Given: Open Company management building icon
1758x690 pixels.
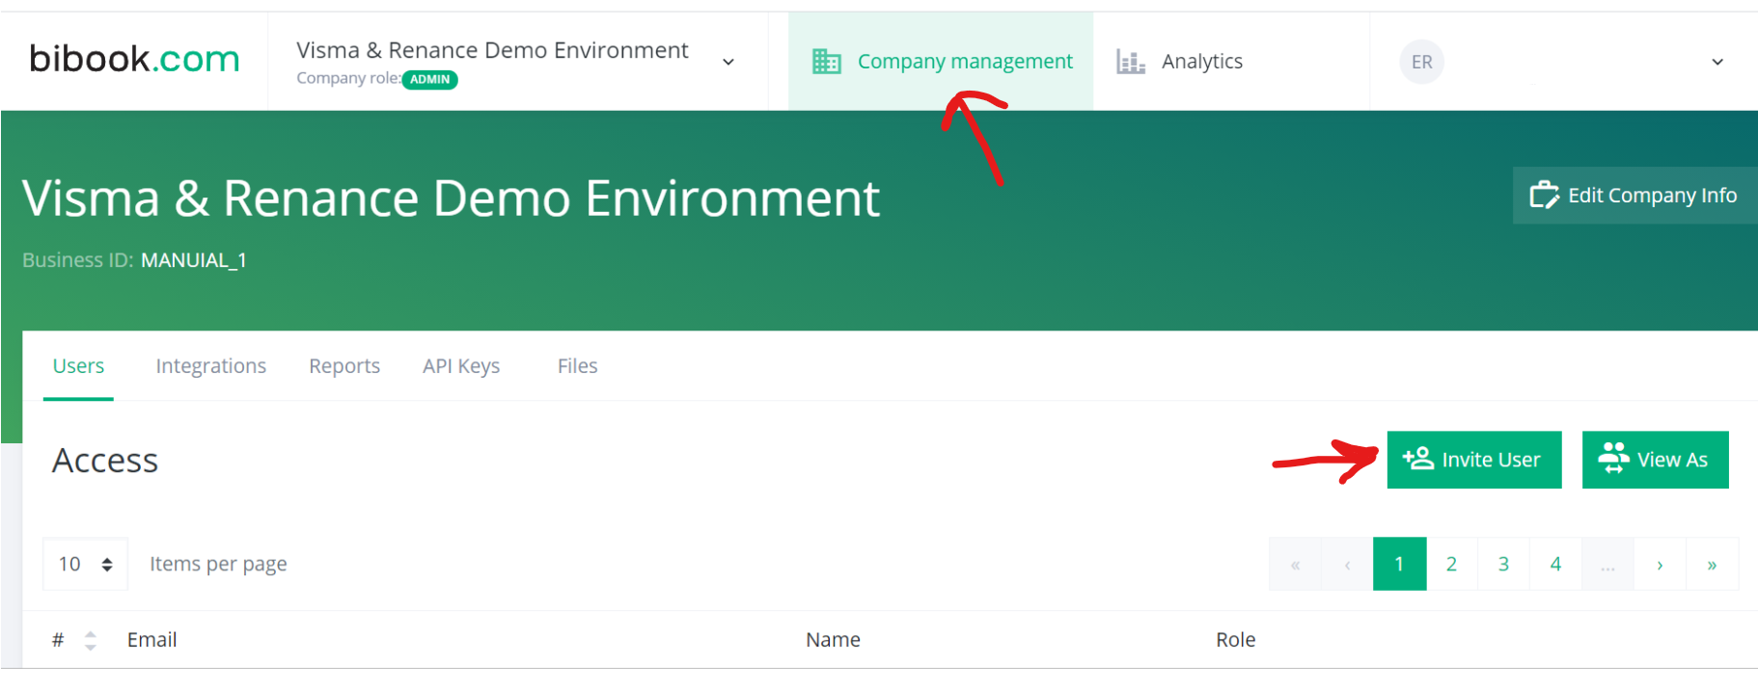Looking at the screenshot, I should pyautogui.click(x=826, y=62).
